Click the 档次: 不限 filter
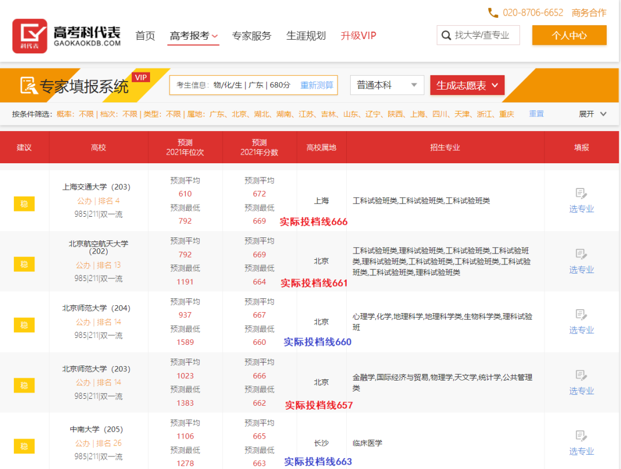This screenshot has width=621, height=469. pyautogui.click(x=119, y=114)
